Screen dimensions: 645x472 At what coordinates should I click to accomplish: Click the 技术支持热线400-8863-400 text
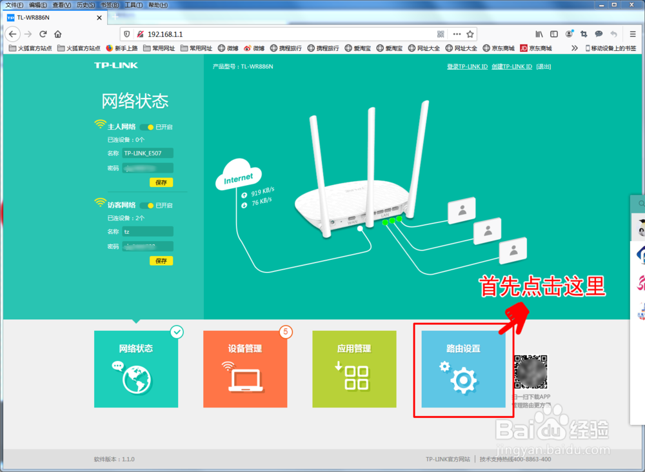[515, 459]
